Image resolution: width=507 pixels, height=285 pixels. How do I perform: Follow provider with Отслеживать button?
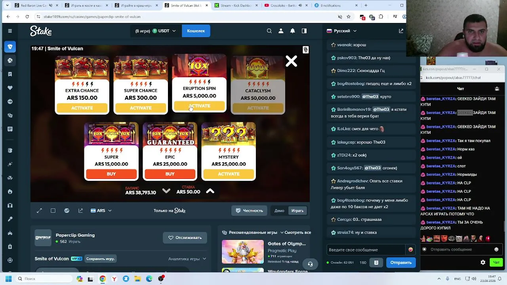[185, 237]
